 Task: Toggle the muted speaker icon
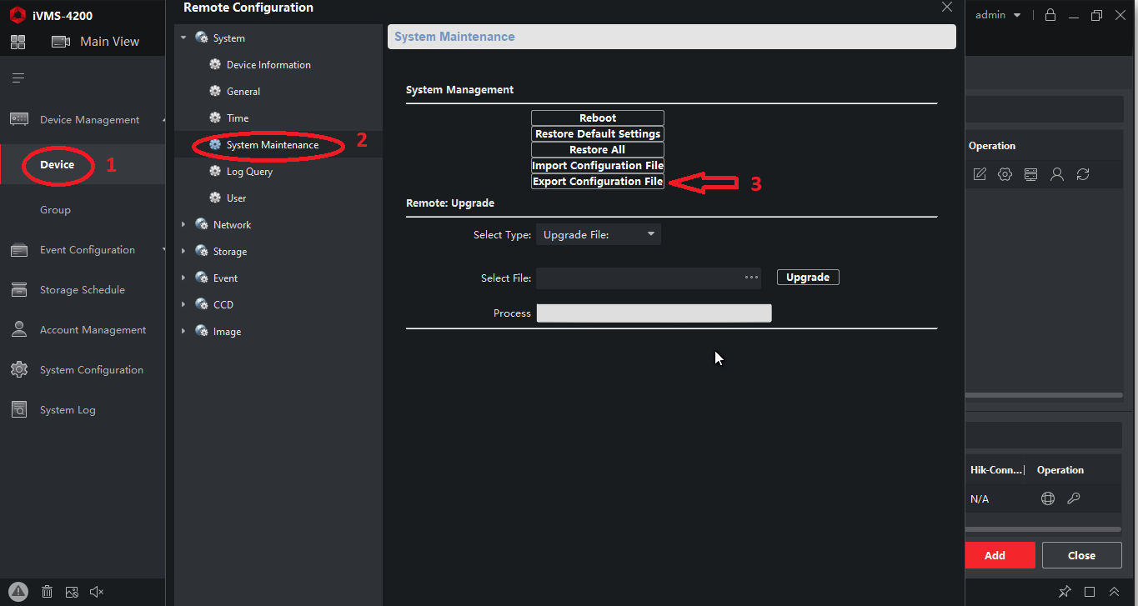tap(97, 592)
